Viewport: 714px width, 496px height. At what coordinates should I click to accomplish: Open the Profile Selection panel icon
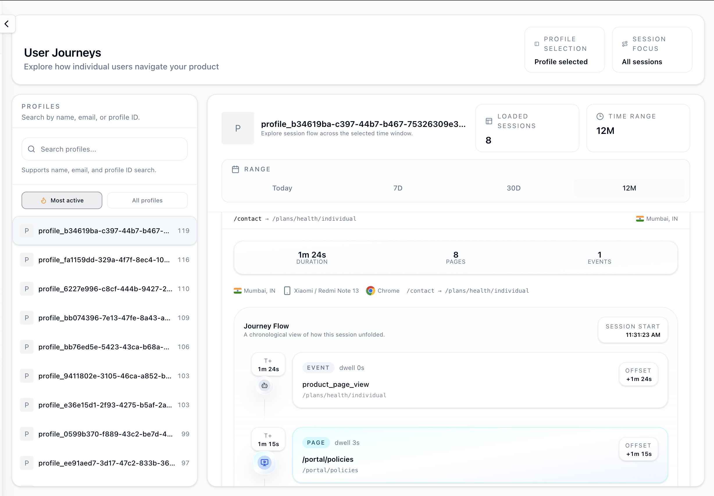point(536,44)
